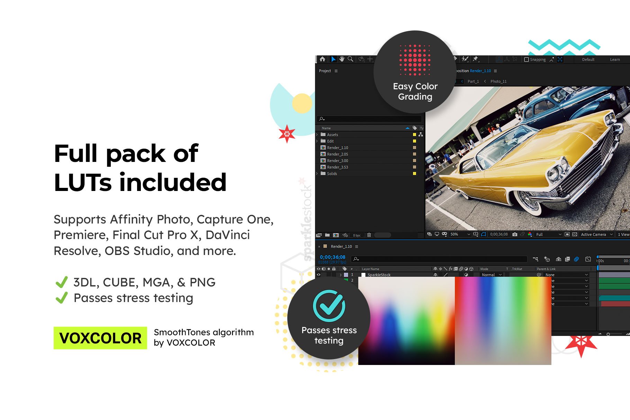Open the Composition Render_1.10 panel menu
This screenshot has width=630, height=420.
(495, 71)
